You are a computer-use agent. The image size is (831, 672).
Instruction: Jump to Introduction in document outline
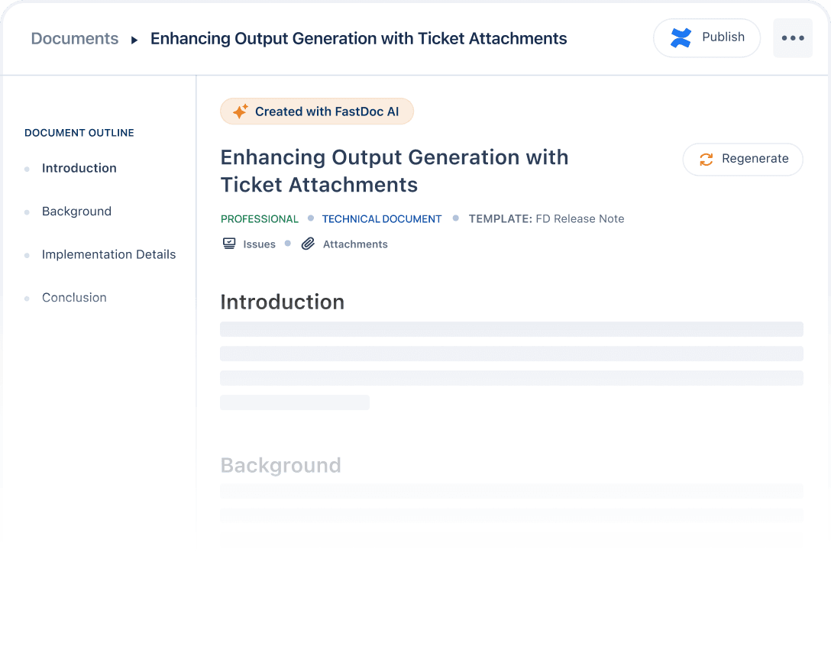(79, 168)
